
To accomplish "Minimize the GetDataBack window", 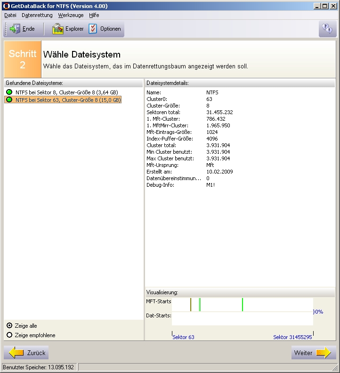I will pos(317,6).
